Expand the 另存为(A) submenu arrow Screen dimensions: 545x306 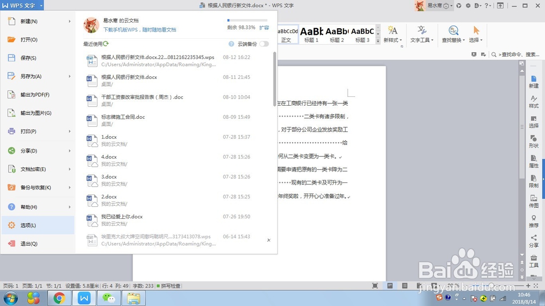point(70,76)
